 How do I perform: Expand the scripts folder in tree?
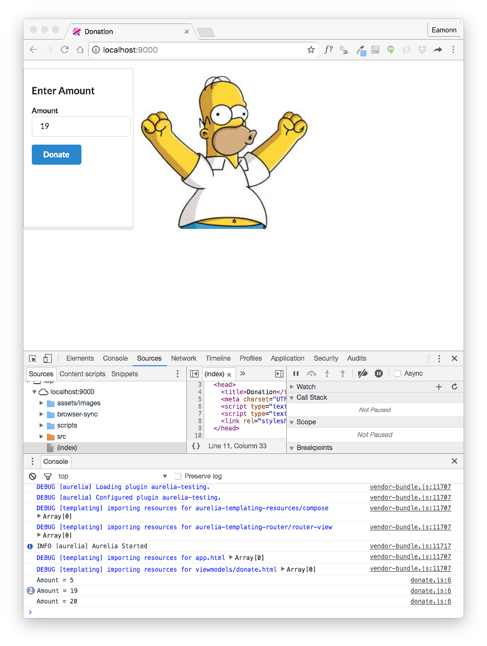[42, 425]
